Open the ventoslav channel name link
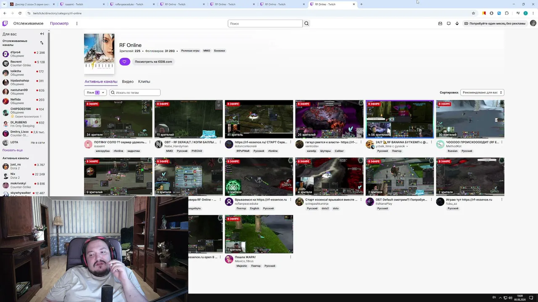 (312, 146)
